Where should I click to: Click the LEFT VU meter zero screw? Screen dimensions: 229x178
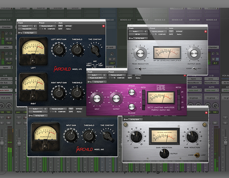(x=33, y=61)
